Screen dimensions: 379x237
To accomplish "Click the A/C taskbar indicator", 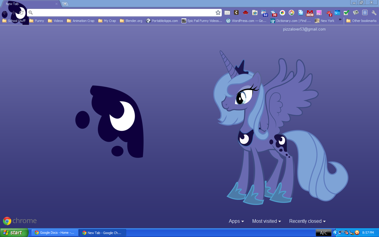I will tap(324, 233).
